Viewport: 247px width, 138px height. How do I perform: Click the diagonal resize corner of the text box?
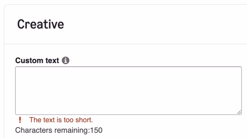coord(239,112)
